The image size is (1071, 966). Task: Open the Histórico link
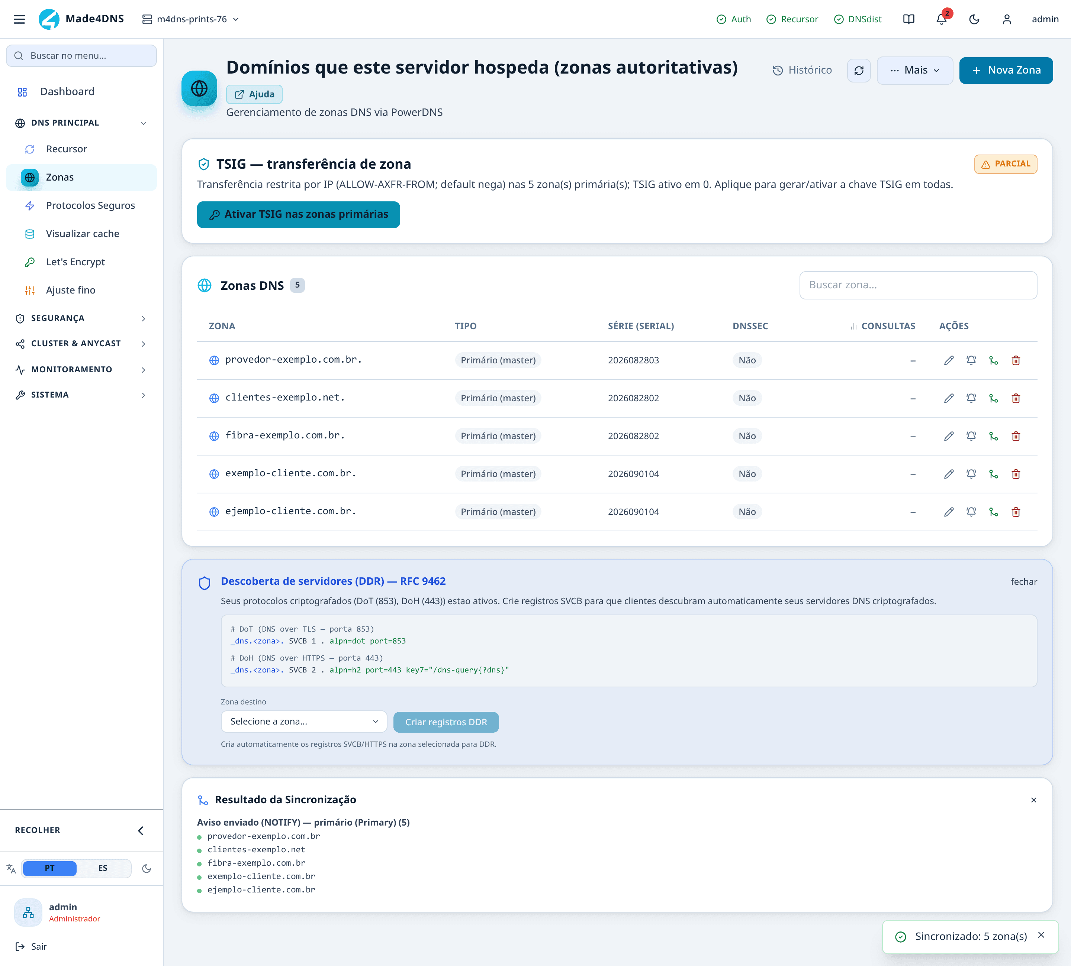click(802, 71)
